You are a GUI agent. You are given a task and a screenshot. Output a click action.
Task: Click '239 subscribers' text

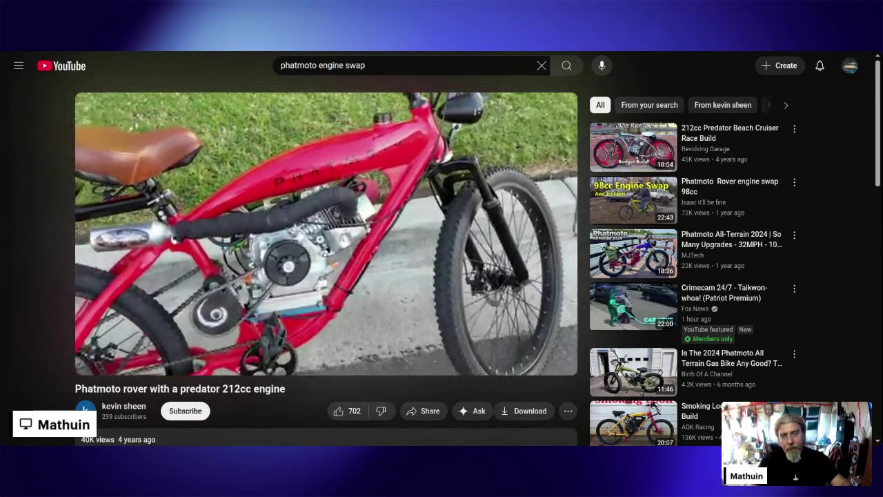click(x=123, y=417)
